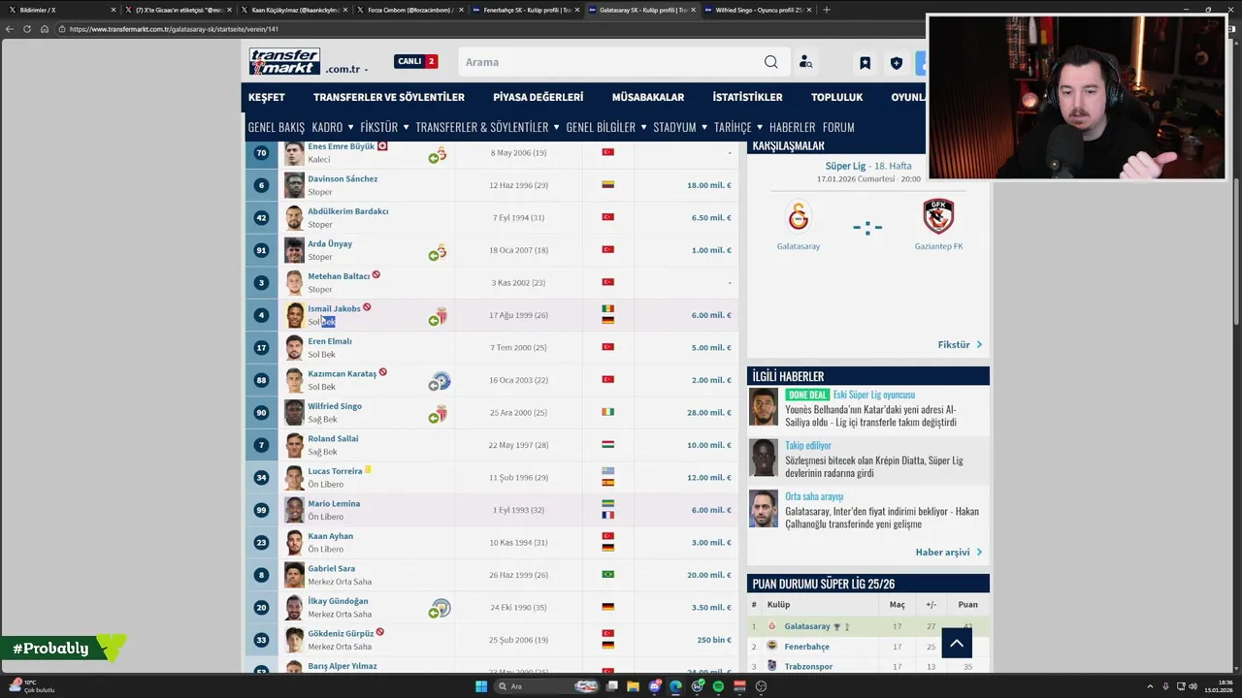
Task: Click Hakan Çalhanoğlu news thumbnail
Action: 764,509
